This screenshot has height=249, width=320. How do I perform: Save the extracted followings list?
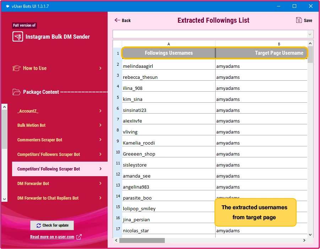[304, 20]
